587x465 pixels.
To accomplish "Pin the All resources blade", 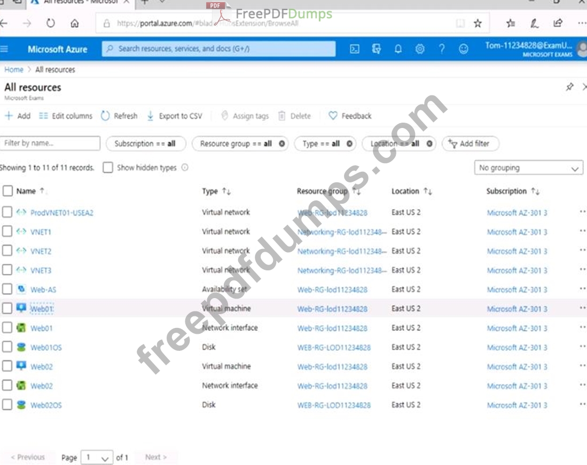I will click(569, 87).
